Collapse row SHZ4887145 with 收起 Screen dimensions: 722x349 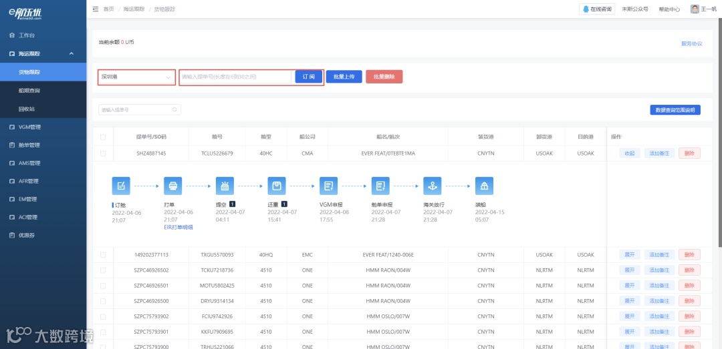click(x=630, y=153)
